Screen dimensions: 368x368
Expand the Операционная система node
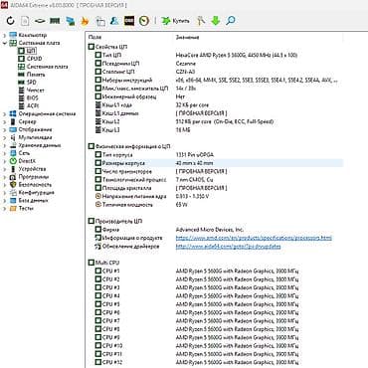pyautogui.click(x=4, y=113)
